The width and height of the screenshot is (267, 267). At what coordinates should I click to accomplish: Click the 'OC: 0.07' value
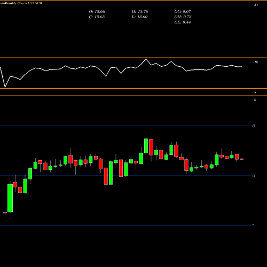coord(183,12)
